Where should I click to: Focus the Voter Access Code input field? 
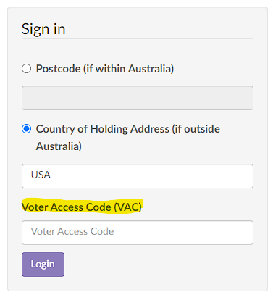(138, 233)
